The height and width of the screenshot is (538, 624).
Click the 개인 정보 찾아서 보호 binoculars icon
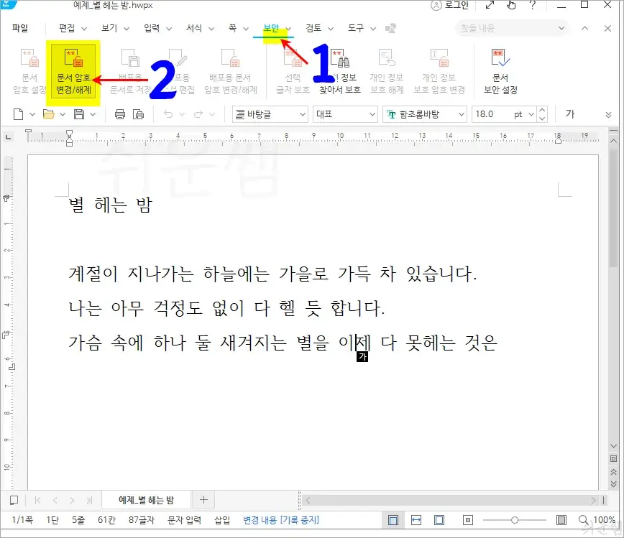click(339, 67)
